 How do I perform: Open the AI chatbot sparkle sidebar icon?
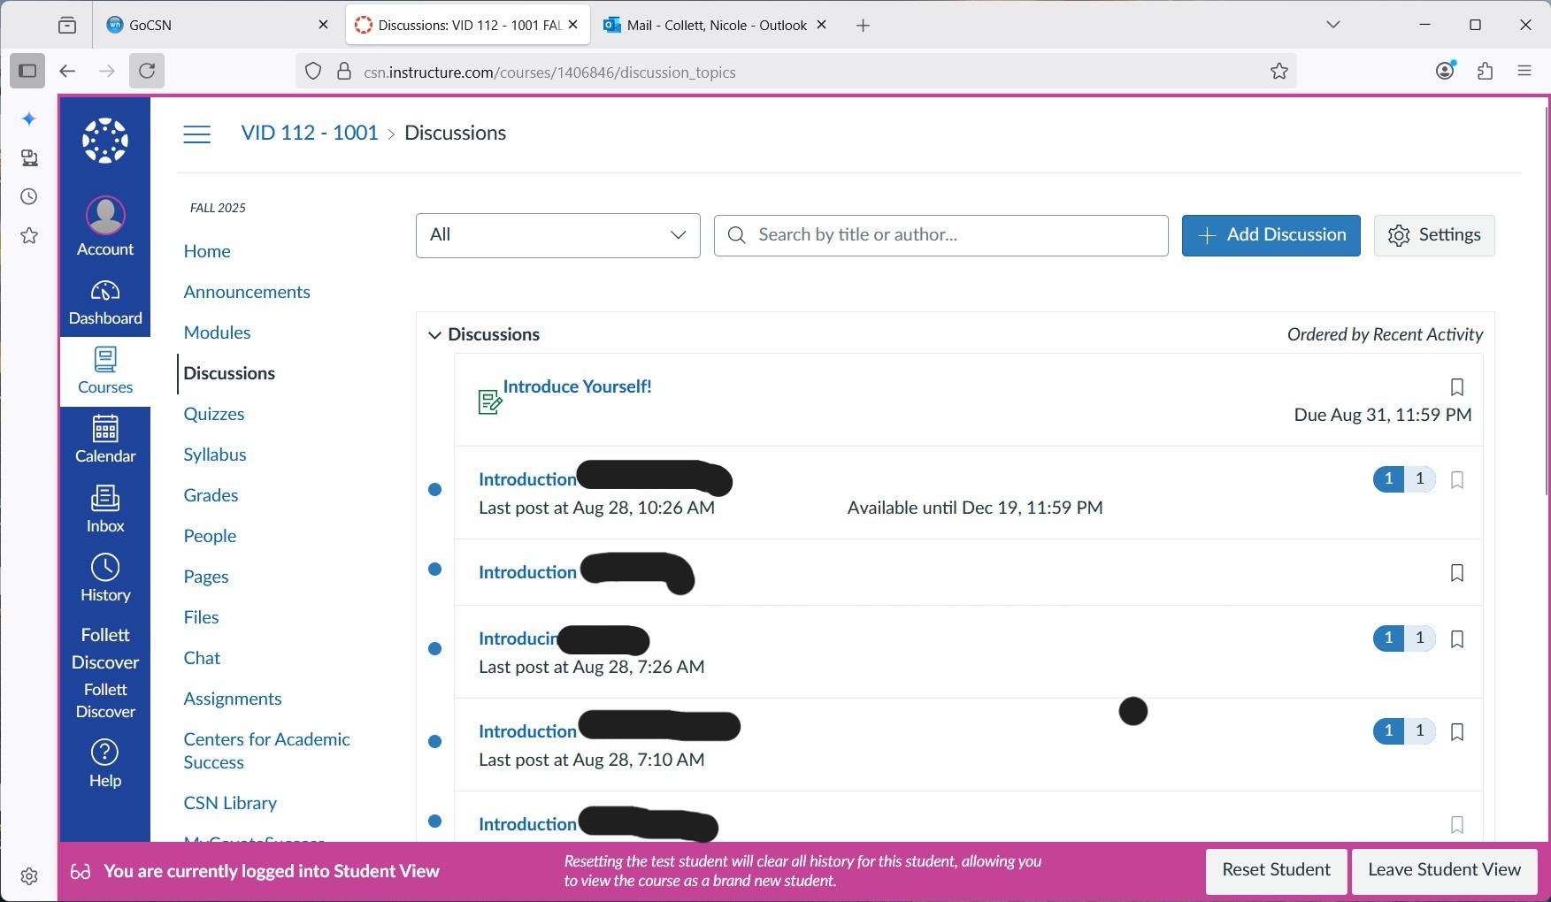point(29,118)
